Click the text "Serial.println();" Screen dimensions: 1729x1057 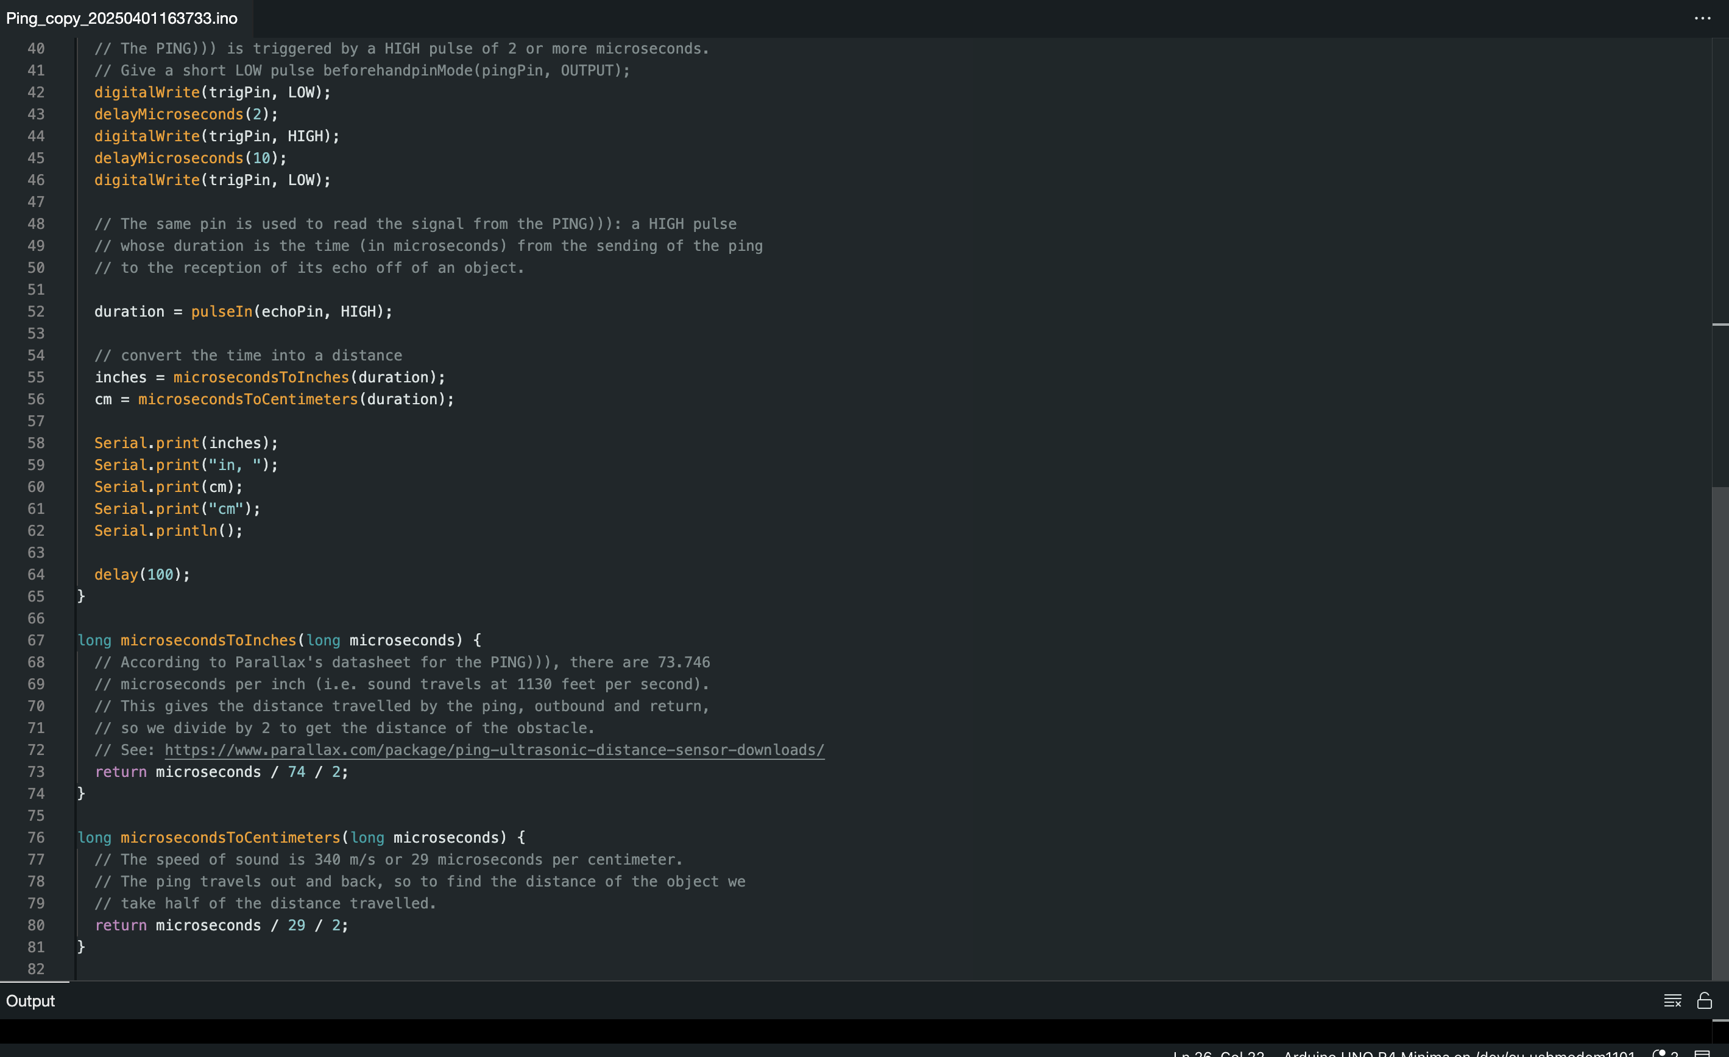click(169, 531)
